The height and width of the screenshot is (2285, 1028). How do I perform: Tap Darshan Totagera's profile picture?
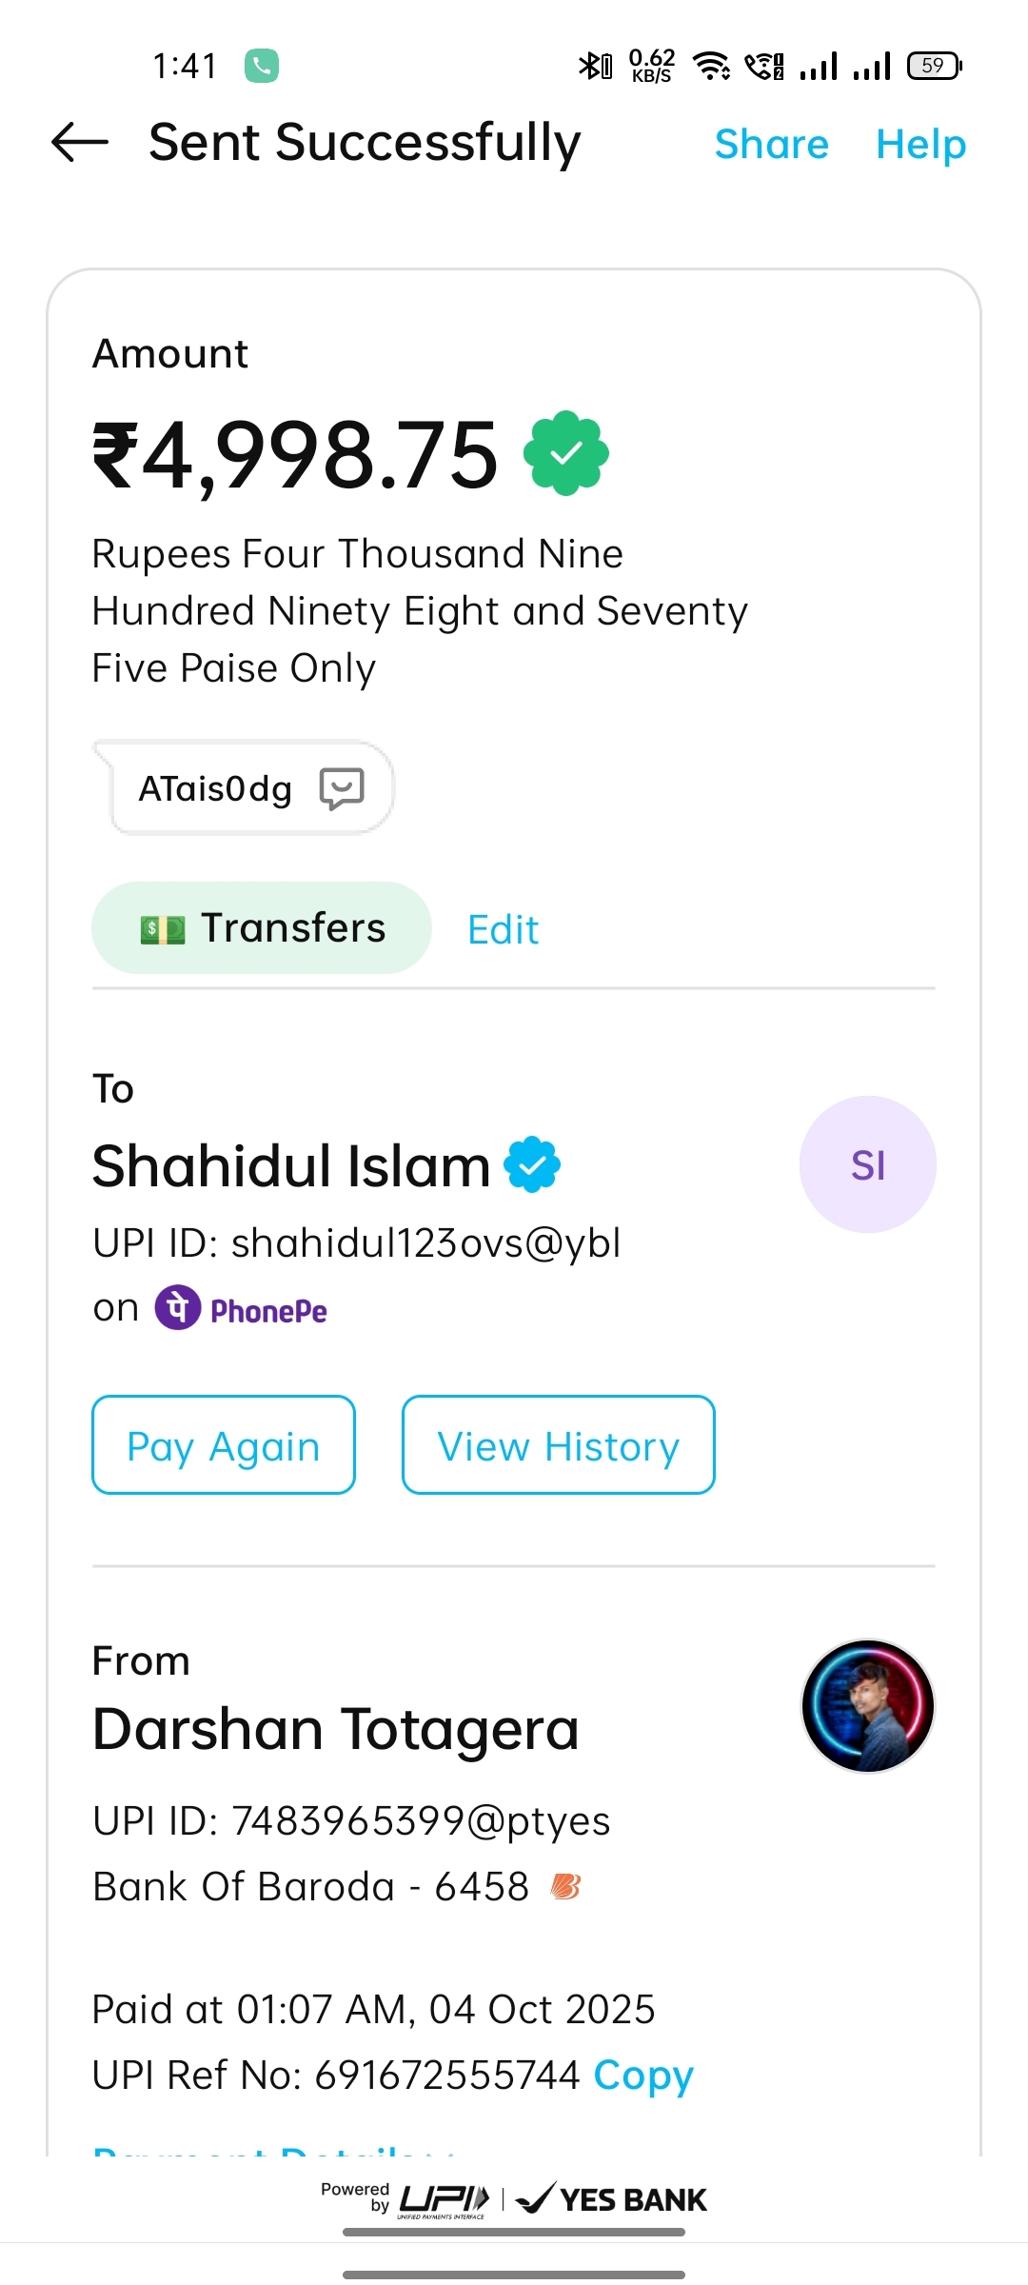pos(867,1705)
